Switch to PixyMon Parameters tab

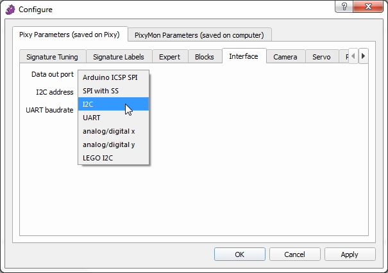pyautogui.click(x=199, y=35)
